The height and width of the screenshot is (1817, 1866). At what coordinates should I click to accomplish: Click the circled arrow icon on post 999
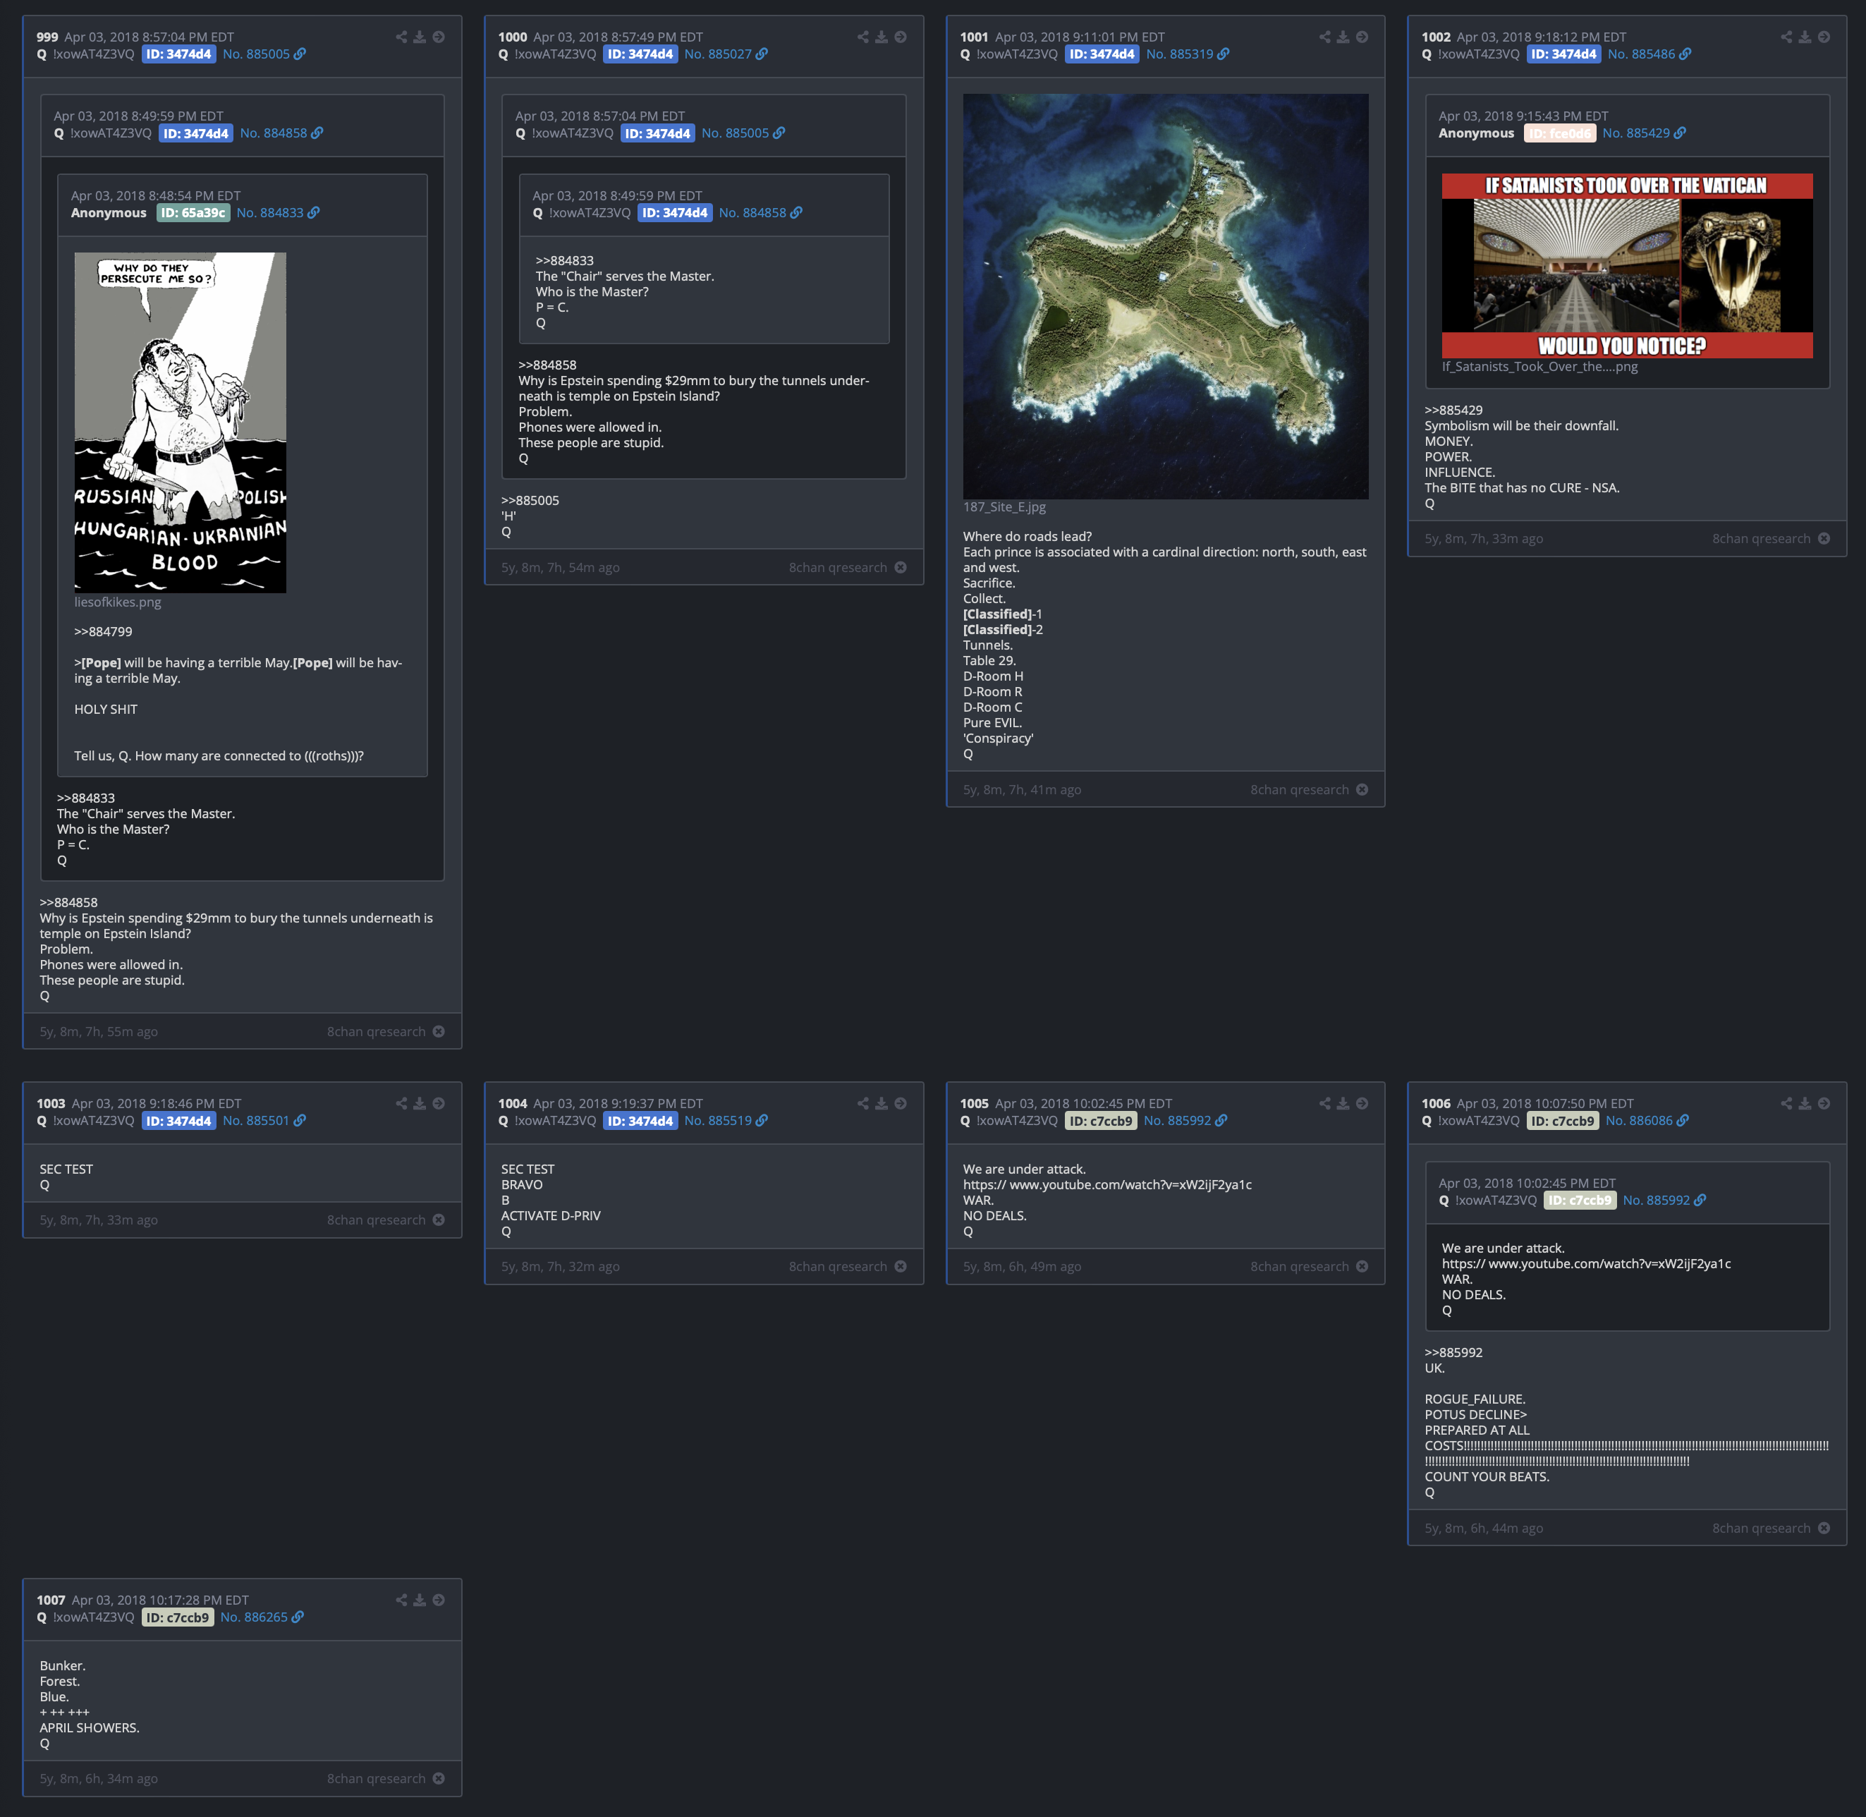[x=439, y=37]
